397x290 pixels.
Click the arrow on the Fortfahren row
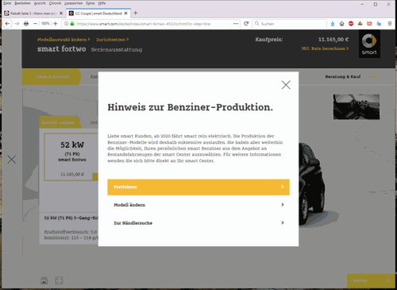tap(283, 187)
